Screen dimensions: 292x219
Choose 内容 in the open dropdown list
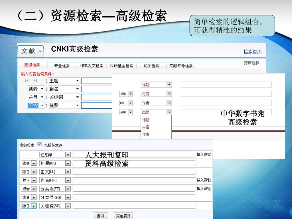(x=146, y=127)
